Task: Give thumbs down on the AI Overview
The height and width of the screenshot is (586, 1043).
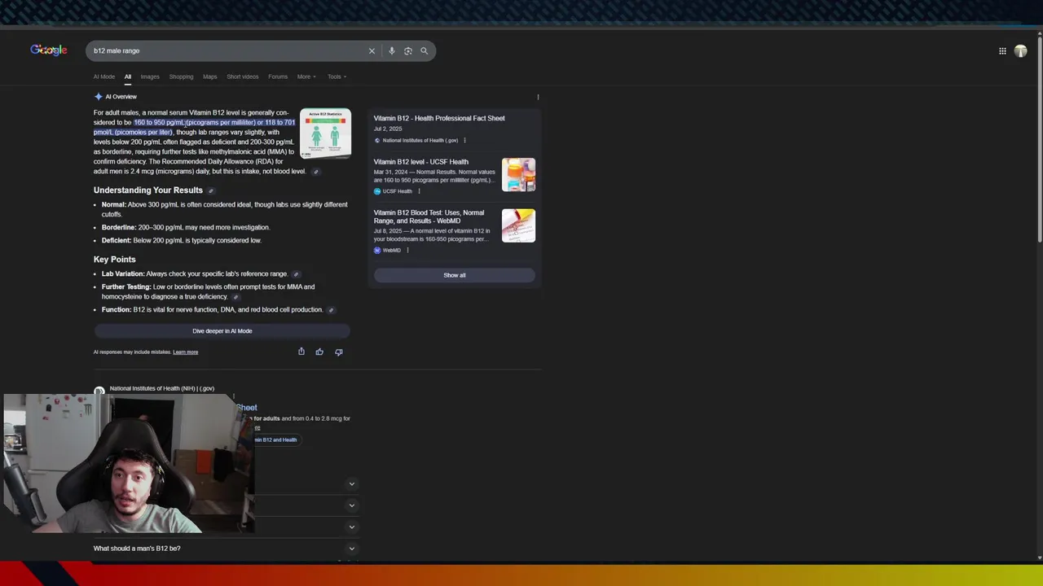Action: pos(339,352)
